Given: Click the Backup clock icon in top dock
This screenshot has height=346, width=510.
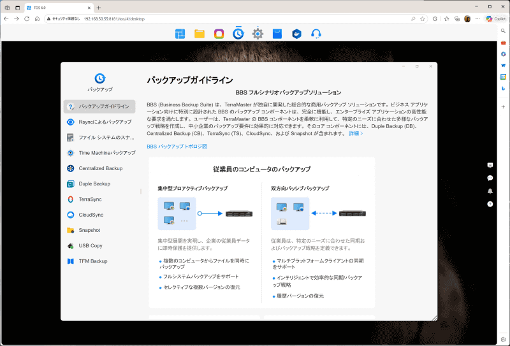Looking at the screenshot, I should tap(238, 34).
